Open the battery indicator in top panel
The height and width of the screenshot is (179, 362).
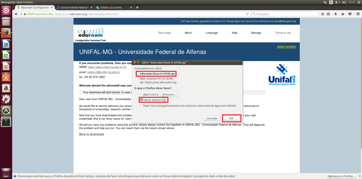tap(338, 2)
